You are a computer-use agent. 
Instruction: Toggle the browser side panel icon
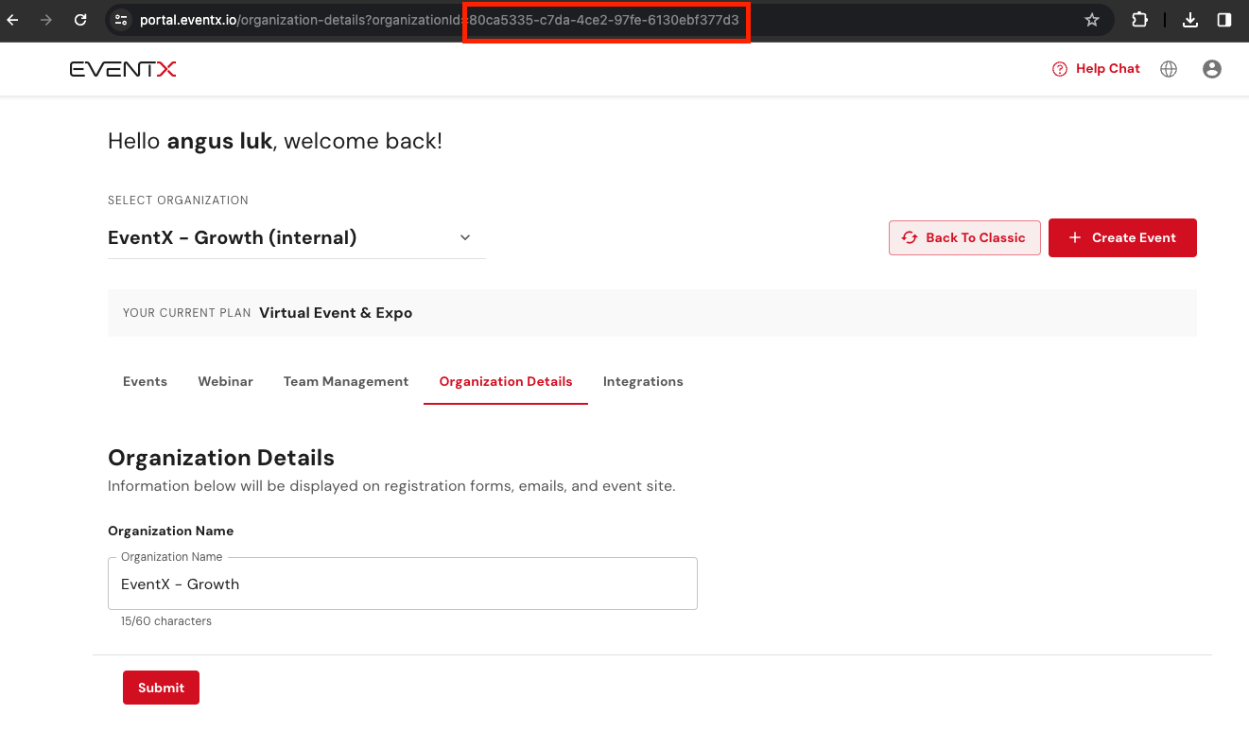pyautogui.click(x=1224, y=20)
